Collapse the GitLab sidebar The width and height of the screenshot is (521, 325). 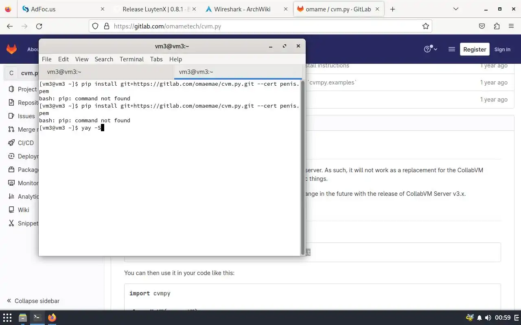point(33,301)
